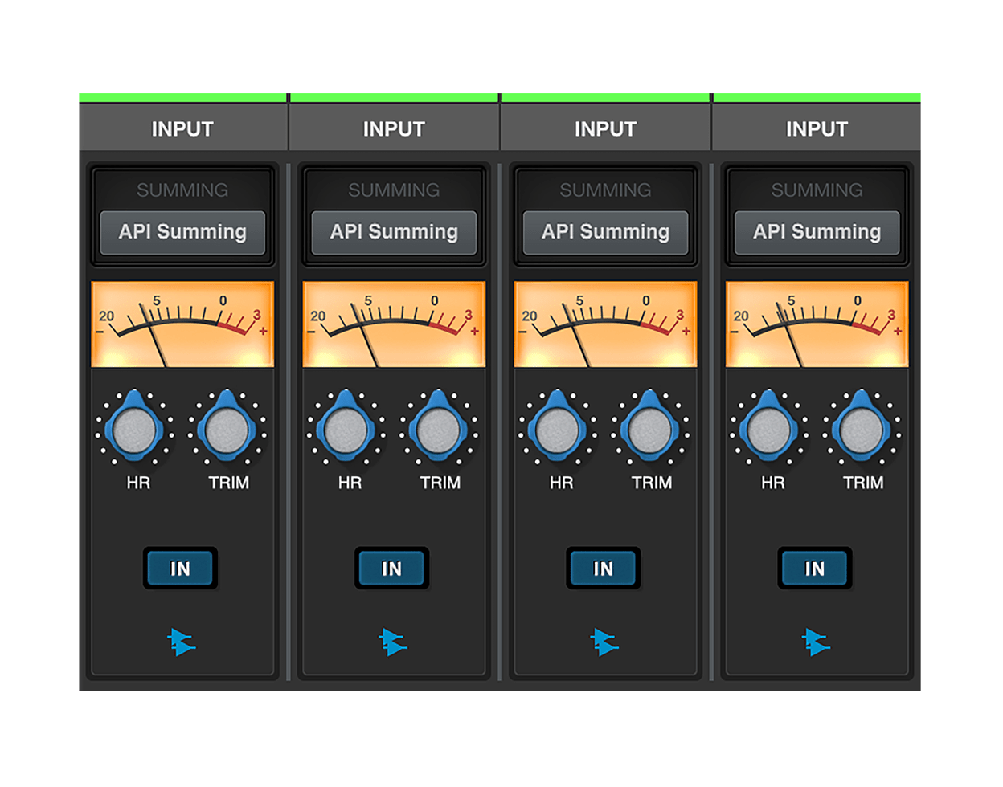The image size is (1003, 787).
Task: Click the TRIM knob on third channel
Action: tap(650, 429)
